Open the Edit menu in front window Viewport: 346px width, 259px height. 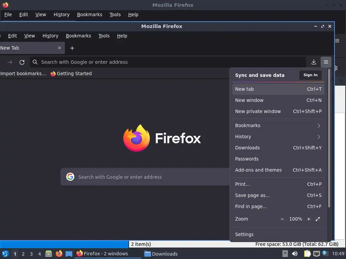pyautogui.click(x=13, y=36)
